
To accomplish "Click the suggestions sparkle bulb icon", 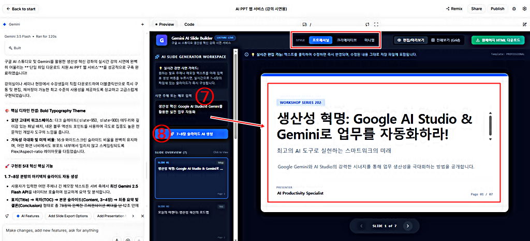I will pos(7,216).
